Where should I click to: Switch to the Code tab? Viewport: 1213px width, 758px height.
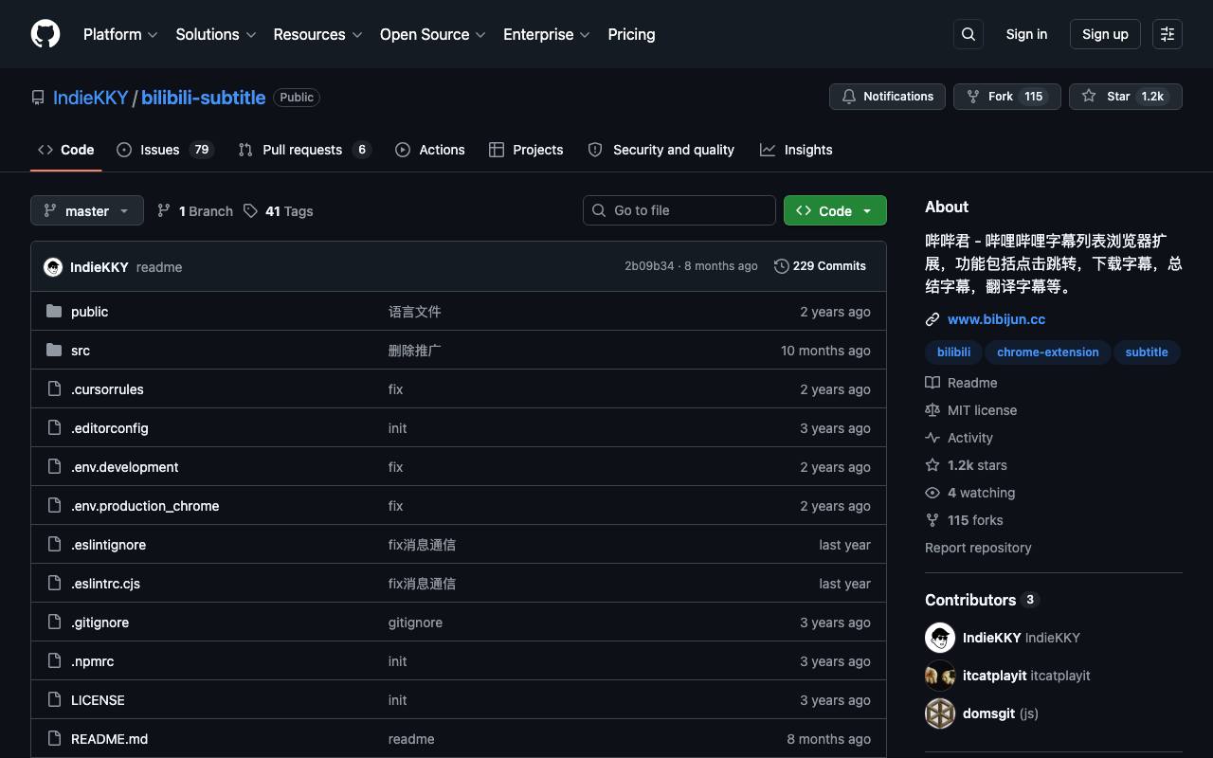pyautogui.click(x=66, y=150)
